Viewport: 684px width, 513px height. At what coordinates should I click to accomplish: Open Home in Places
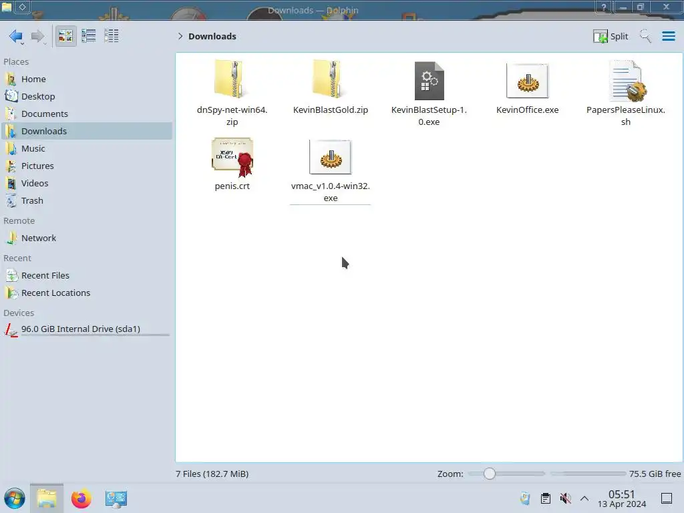coord(87,79)
